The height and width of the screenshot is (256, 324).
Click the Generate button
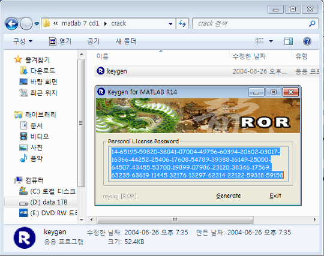(x=229, y=195)
